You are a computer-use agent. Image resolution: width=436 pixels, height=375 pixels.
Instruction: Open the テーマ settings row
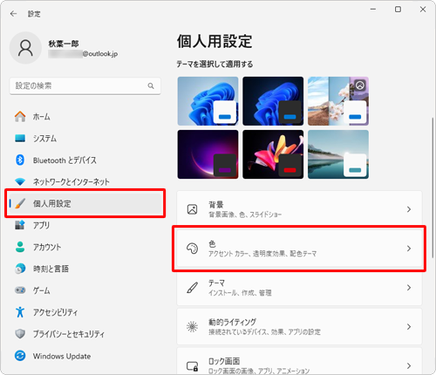(x=299, y=288)
